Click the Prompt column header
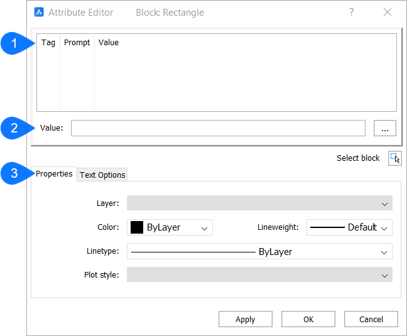The width and height of the screenshot is (407, 336). coord(77,43)
